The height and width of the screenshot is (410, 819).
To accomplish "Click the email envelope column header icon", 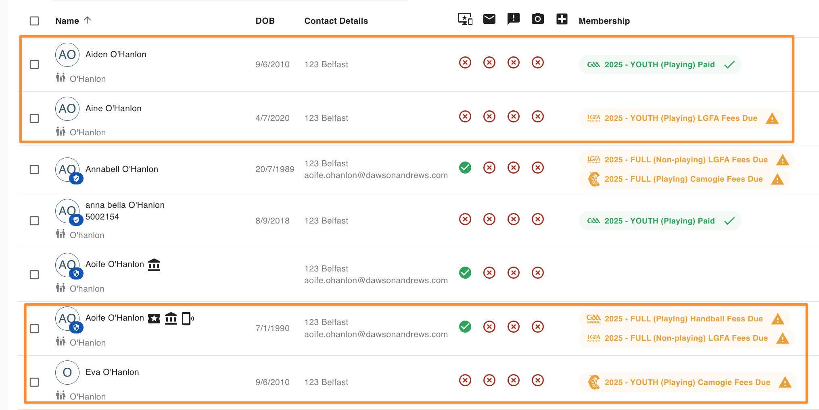I will [x=489, y=19].
